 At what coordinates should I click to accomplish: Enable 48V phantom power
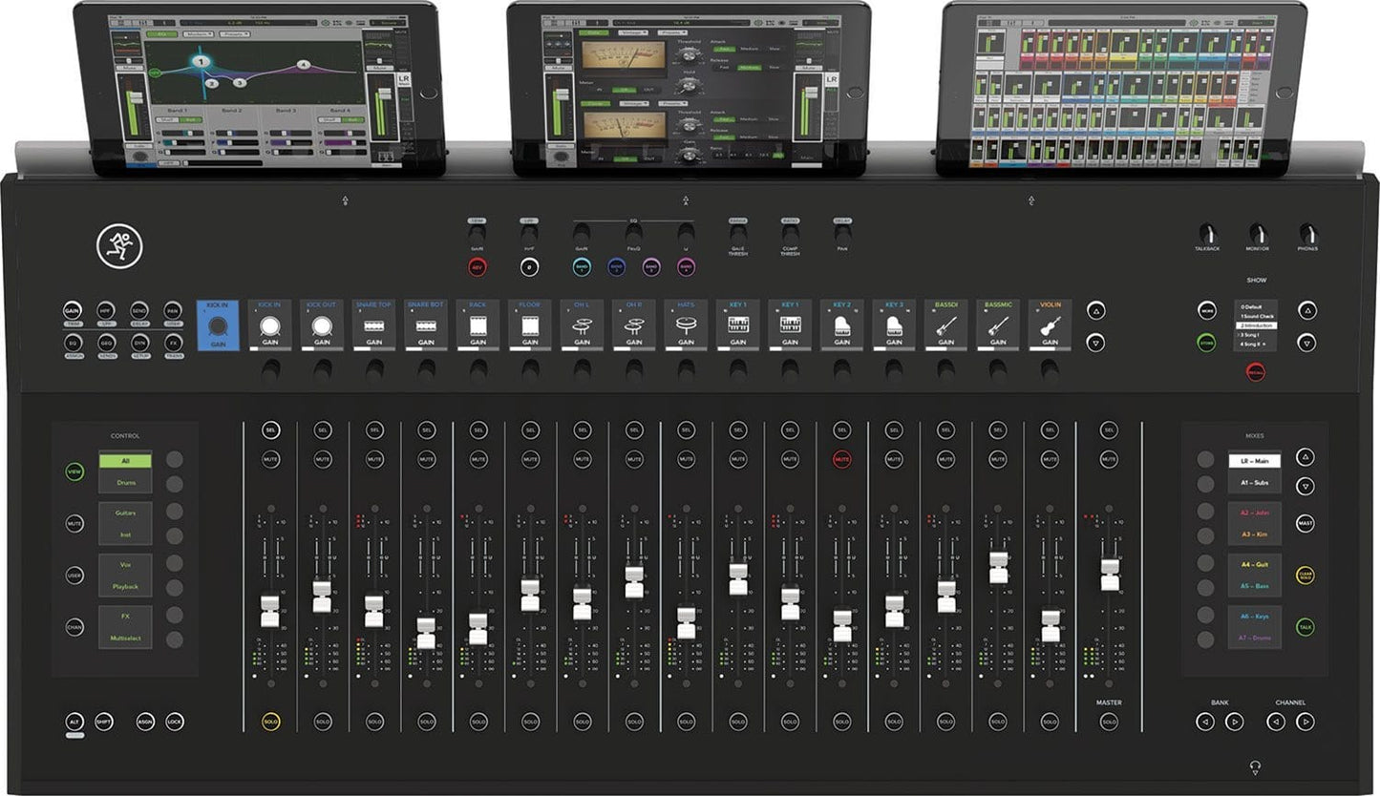click(x=478, y=267)
